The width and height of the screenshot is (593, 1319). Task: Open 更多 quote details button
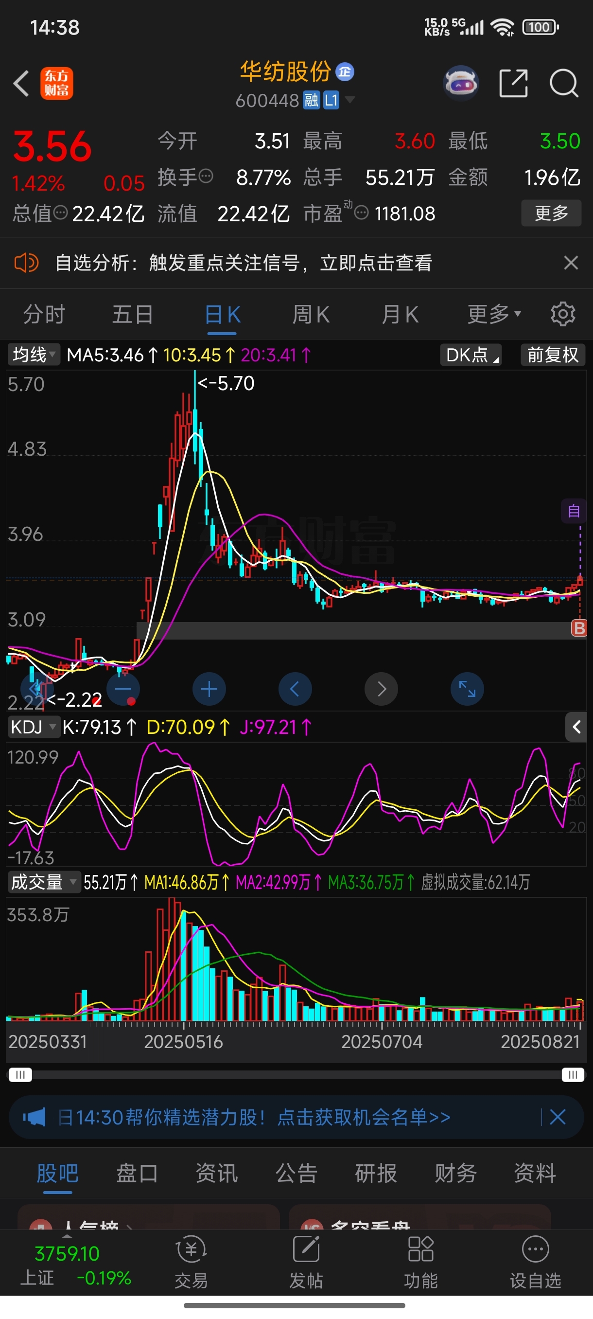click(x=551, y=213)
